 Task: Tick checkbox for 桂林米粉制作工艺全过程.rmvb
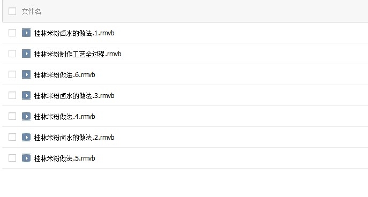pos(12,54)
